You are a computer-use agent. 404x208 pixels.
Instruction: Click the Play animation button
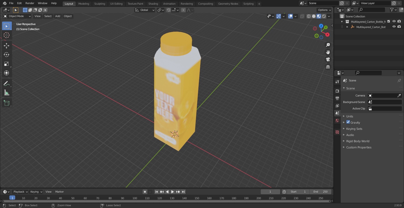(x=172, y=192)
